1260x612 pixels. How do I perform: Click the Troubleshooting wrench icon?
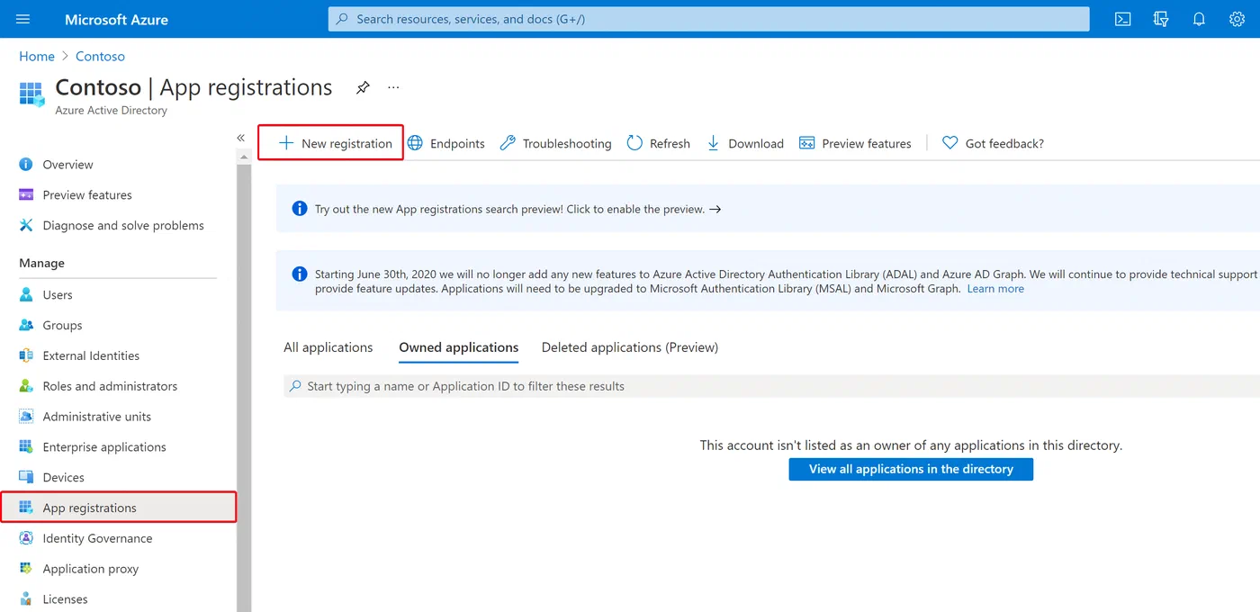coord(508,143)
